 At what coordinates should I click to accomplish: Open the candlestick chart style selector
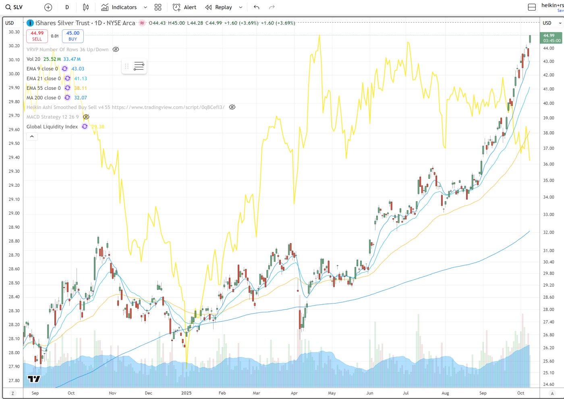click(x=86, y=7)
